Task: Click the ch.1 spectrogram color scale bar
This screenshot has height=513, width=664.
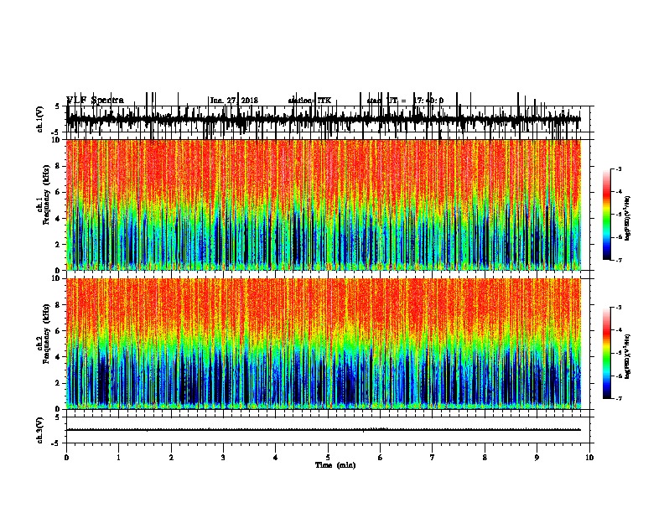Action: (x=607, y=215)
